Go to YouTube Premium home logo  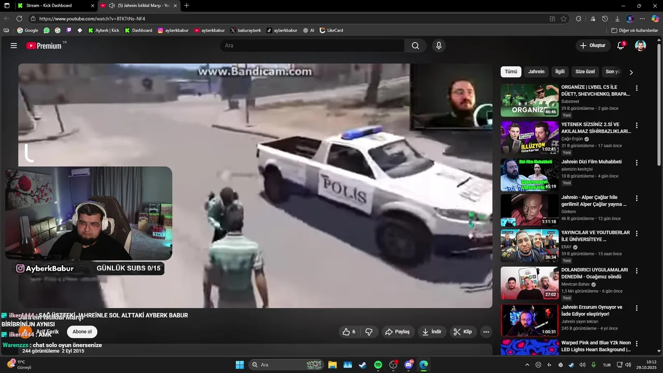click(44, 46)
